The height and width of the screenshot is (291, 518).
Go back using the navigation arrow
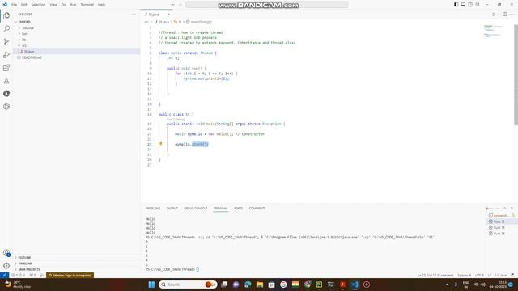click(x=172, y=5)
